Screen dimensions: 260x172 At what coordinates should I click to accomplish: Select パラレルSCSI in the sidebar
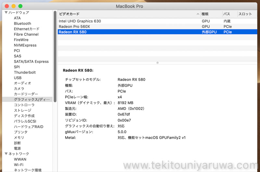(25, 121)
